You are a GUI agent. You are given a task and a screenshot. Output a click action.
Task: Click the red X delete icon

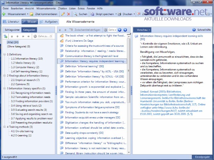coord(69,14)
